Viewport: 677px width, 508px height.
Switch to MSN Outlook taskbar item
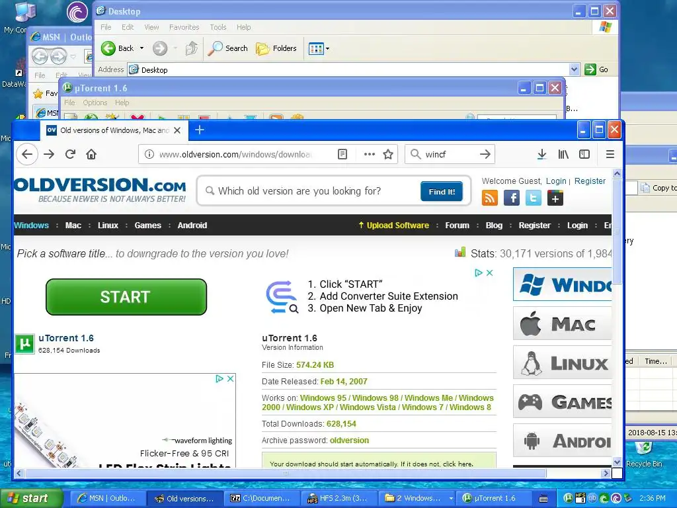point(108,498)
